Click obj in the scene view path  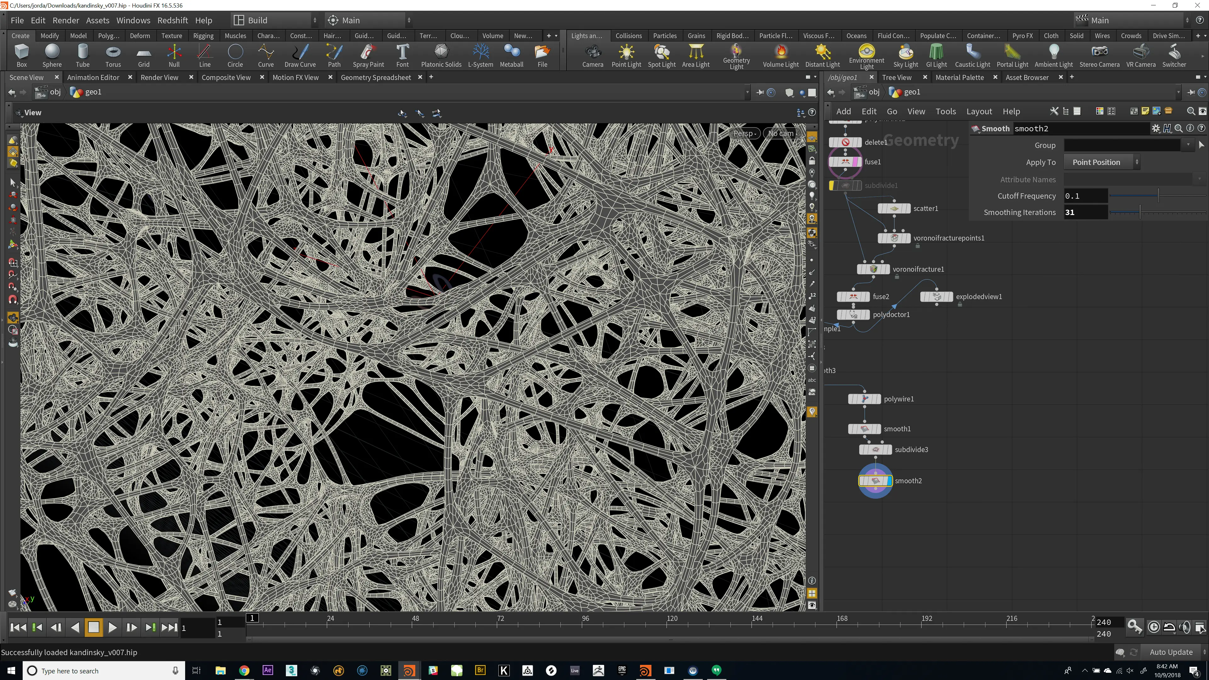click(x=48, y=92)
